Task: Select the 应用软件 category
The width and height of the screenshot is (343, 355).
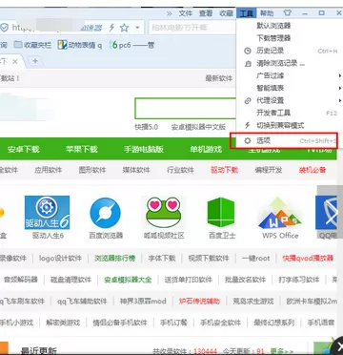Action: tap(48, 170)
